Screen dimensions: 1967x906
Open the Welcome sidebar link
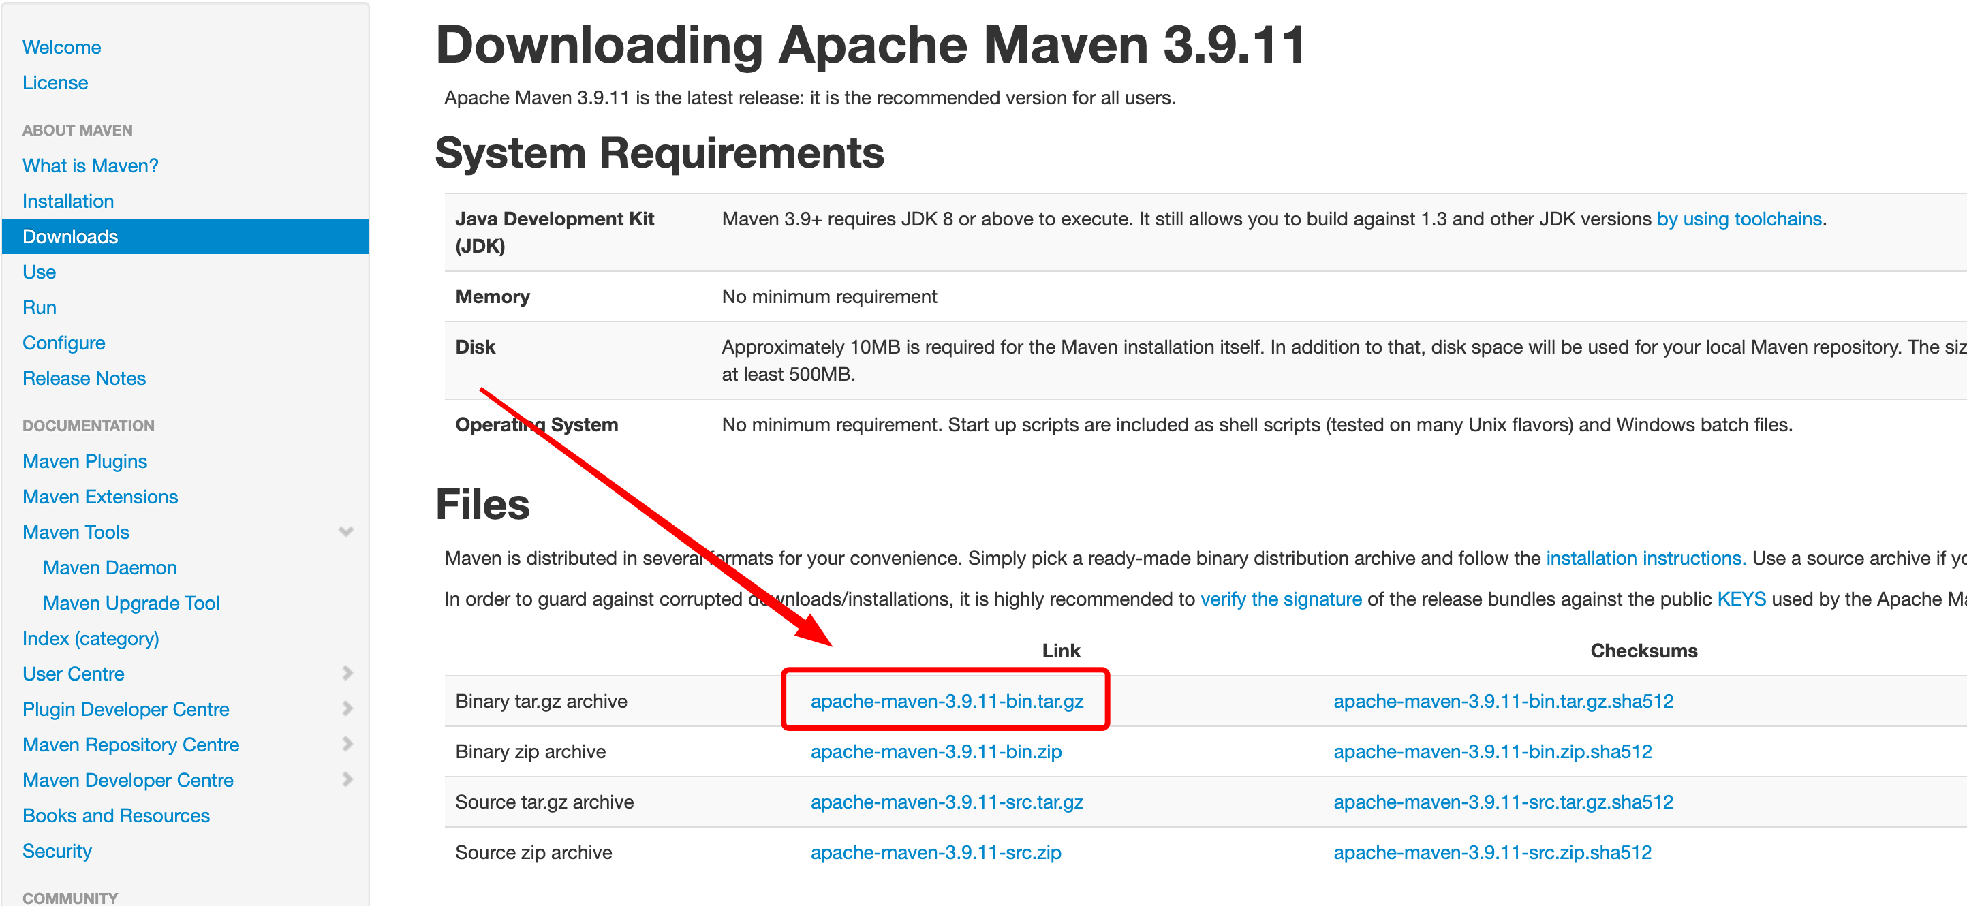coord(62,47)
